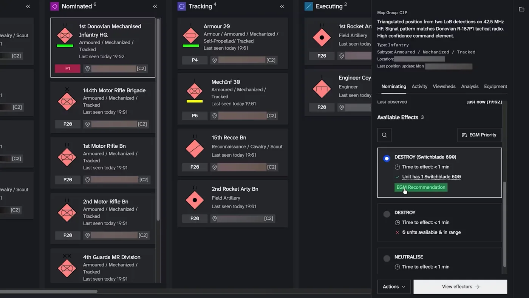Click the '144th Motor Rifle Brigade' title
Image resolution: width=529 pixels, height=298 pixels.
[x=114, y=90]
